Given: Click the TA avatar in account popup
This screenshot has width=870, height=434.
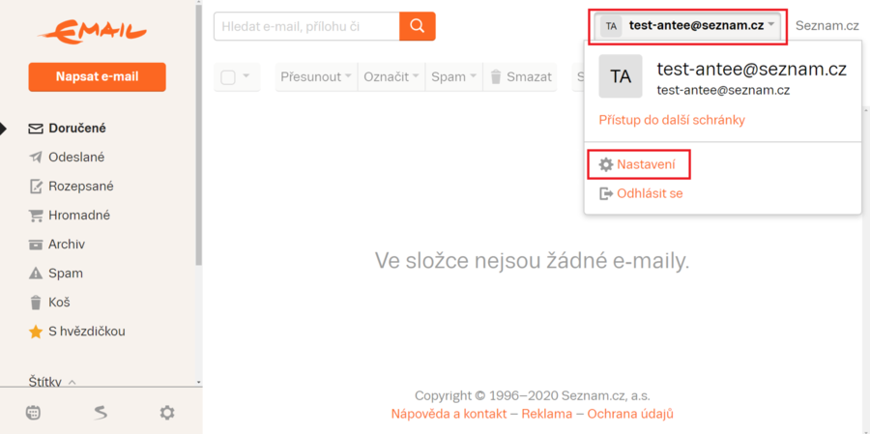Looking at the screenshot, I should 621,76.
